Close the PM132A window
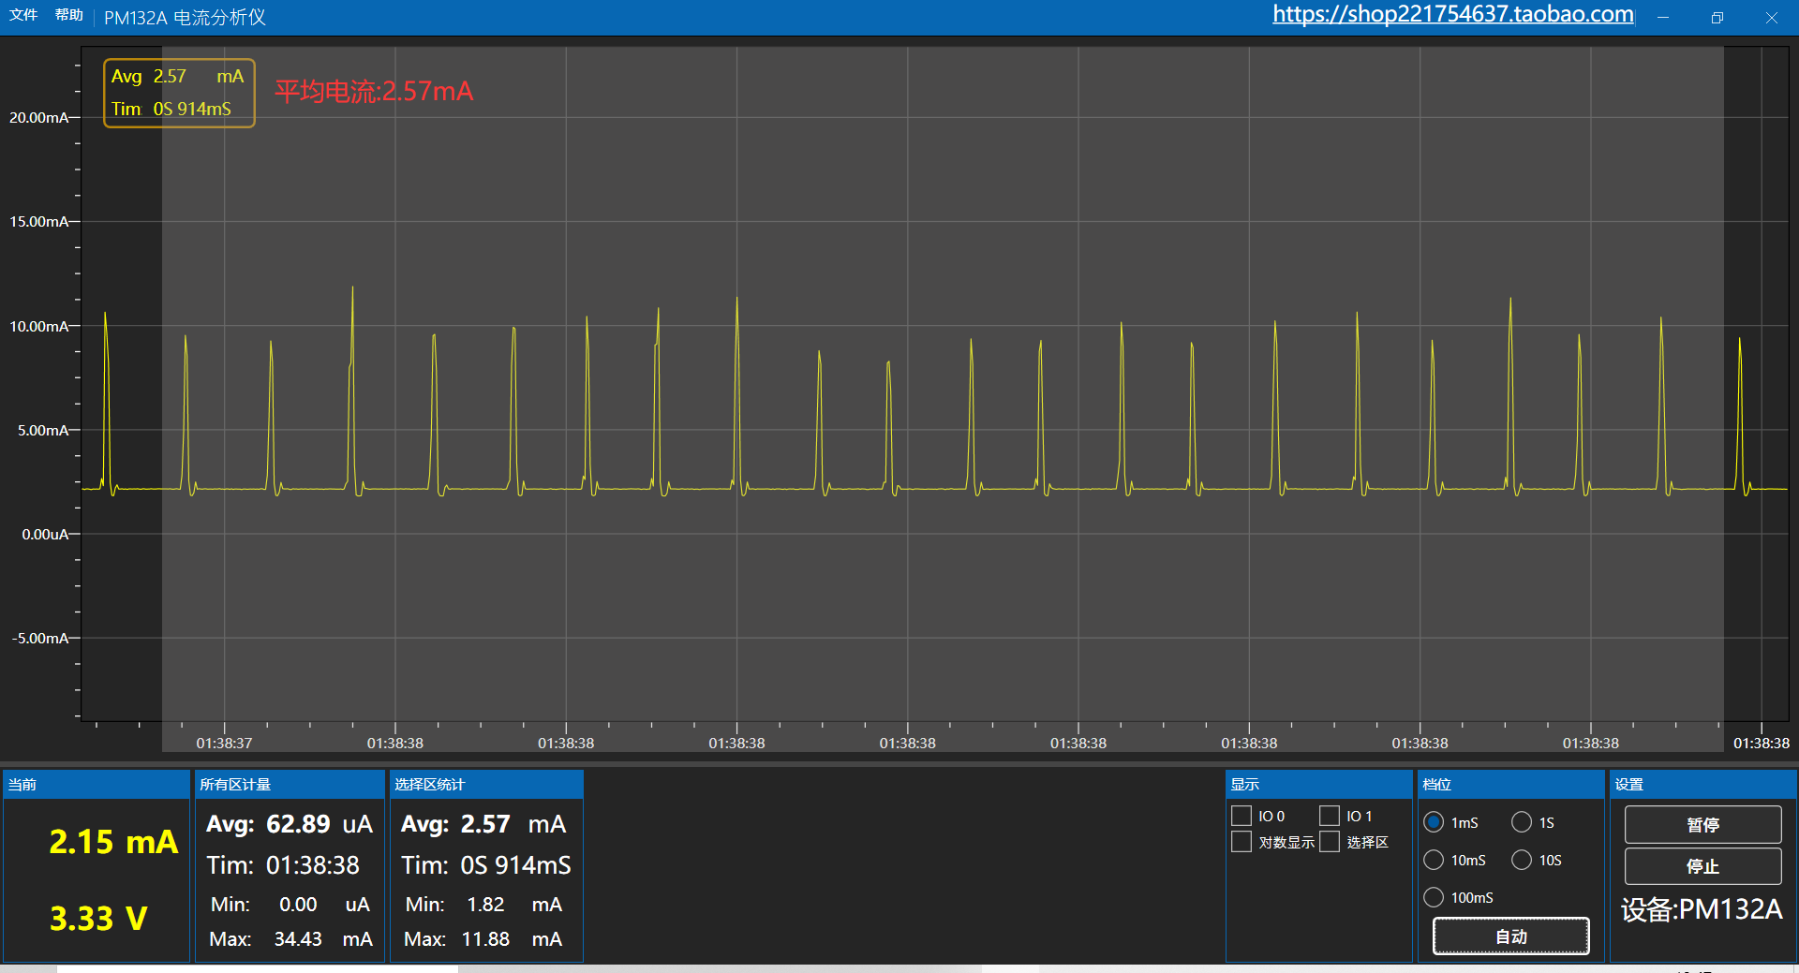 (1771, 18)
